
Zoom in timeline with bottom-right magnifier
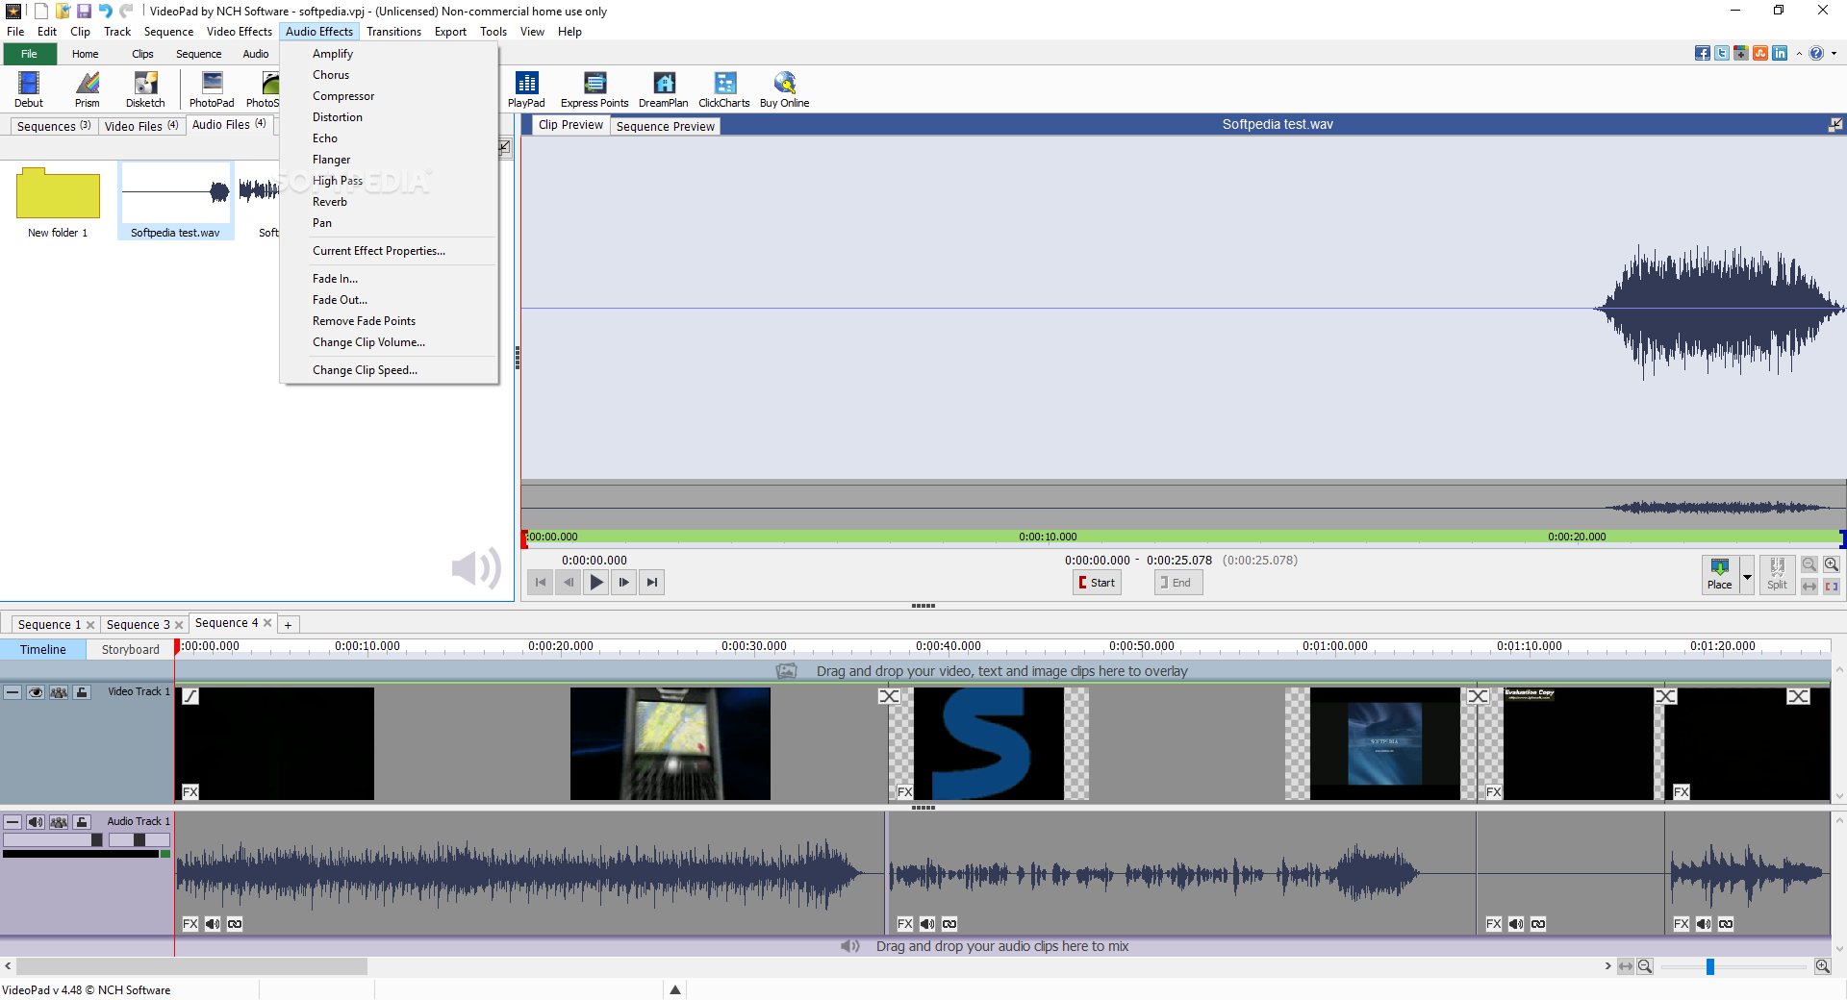tap(1823, 966)
